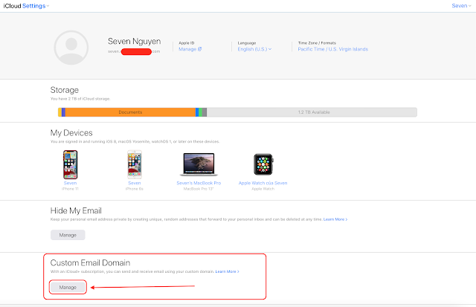The image size is (476, 307).
Task: Select the Apple Watch của Seven icon
Action: [x=263, y=164]
